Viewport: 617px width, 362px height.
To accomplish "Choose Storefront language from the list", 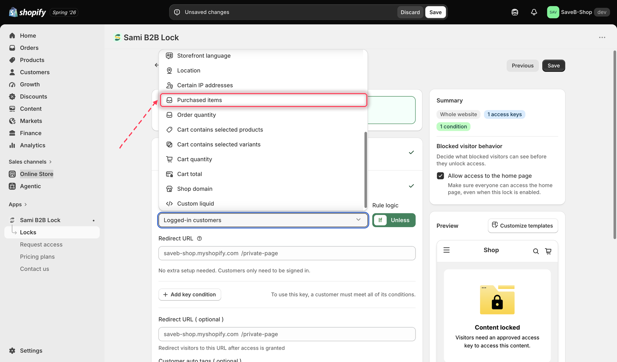I will point(263,56).
